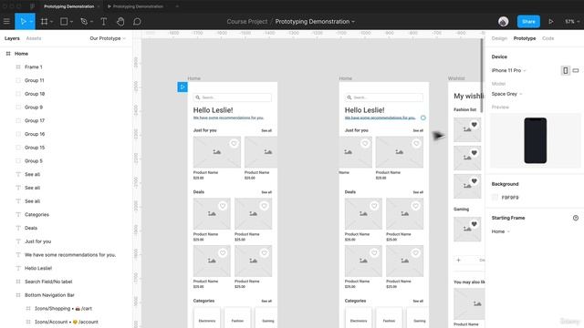Open the Move tool options arrow

click(x=32, y=22)
